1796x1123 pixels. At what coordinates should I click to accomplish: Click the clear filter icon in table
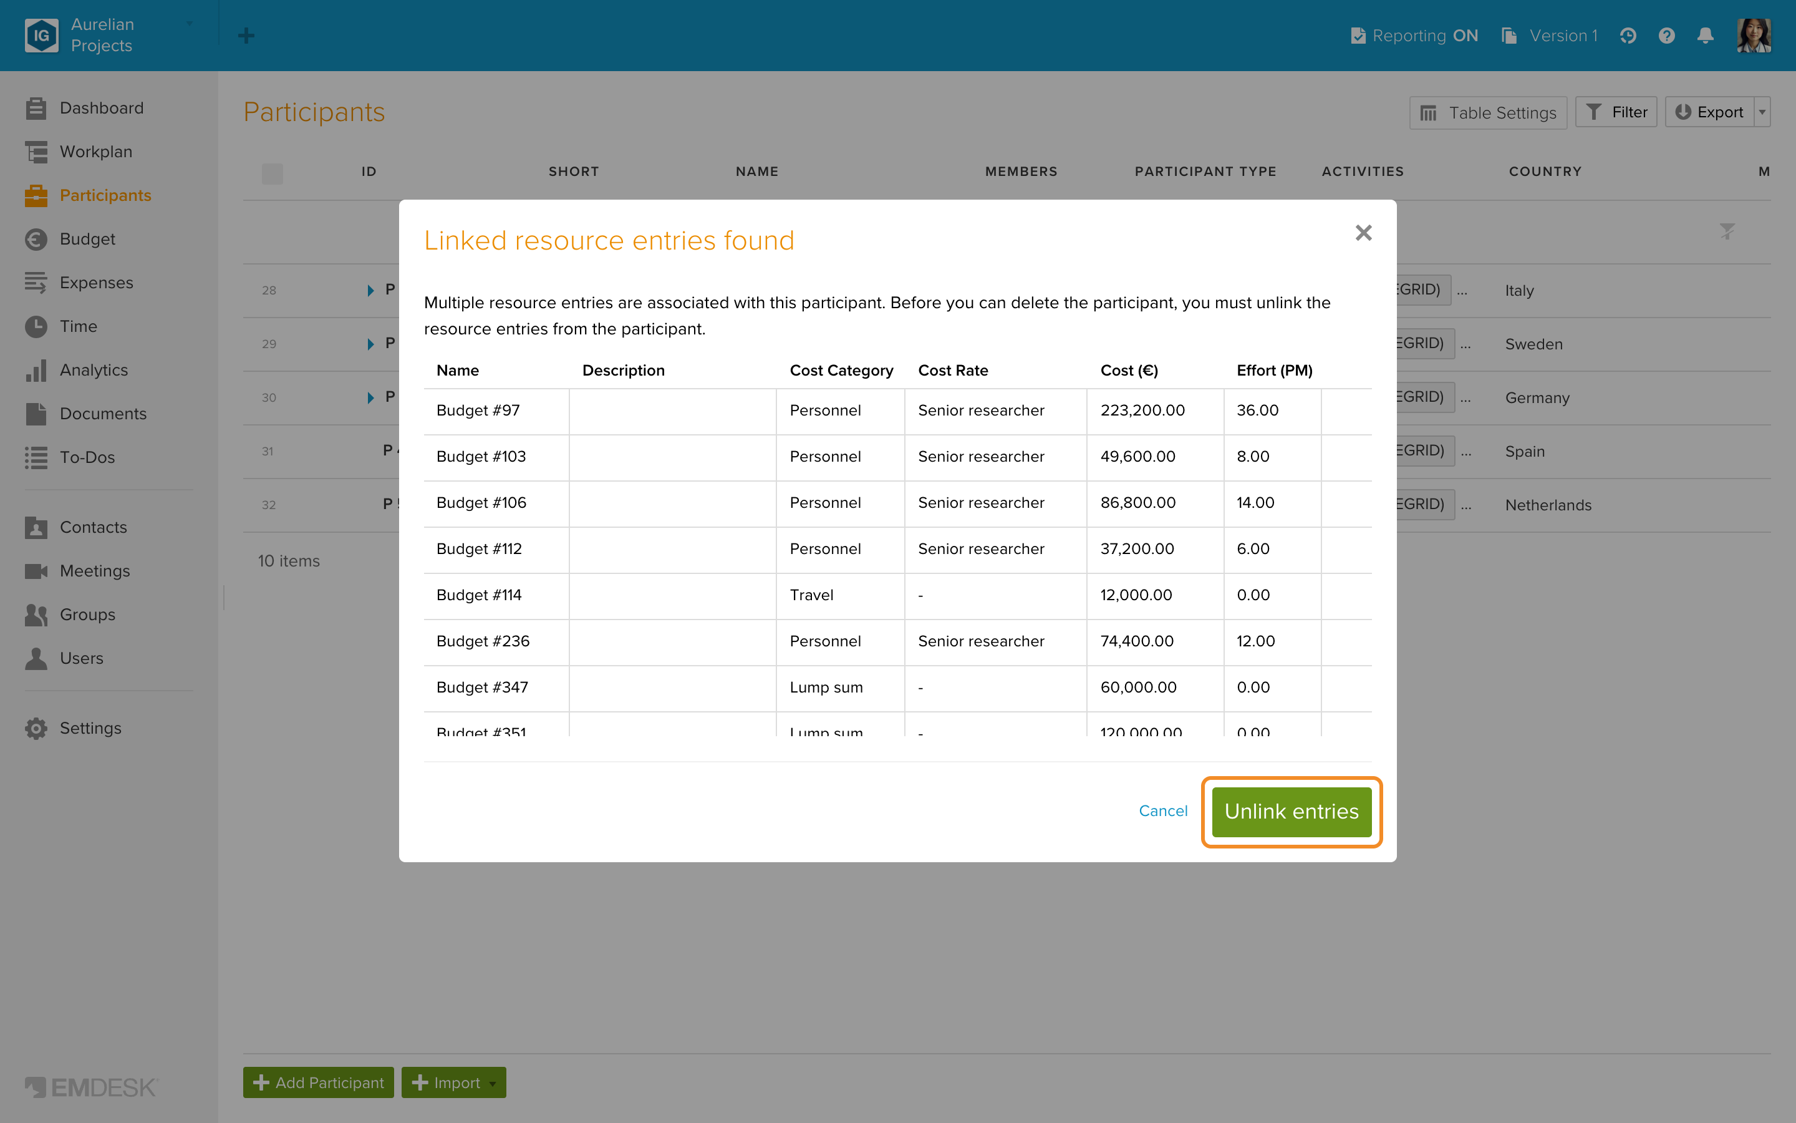pos(1727,231)
